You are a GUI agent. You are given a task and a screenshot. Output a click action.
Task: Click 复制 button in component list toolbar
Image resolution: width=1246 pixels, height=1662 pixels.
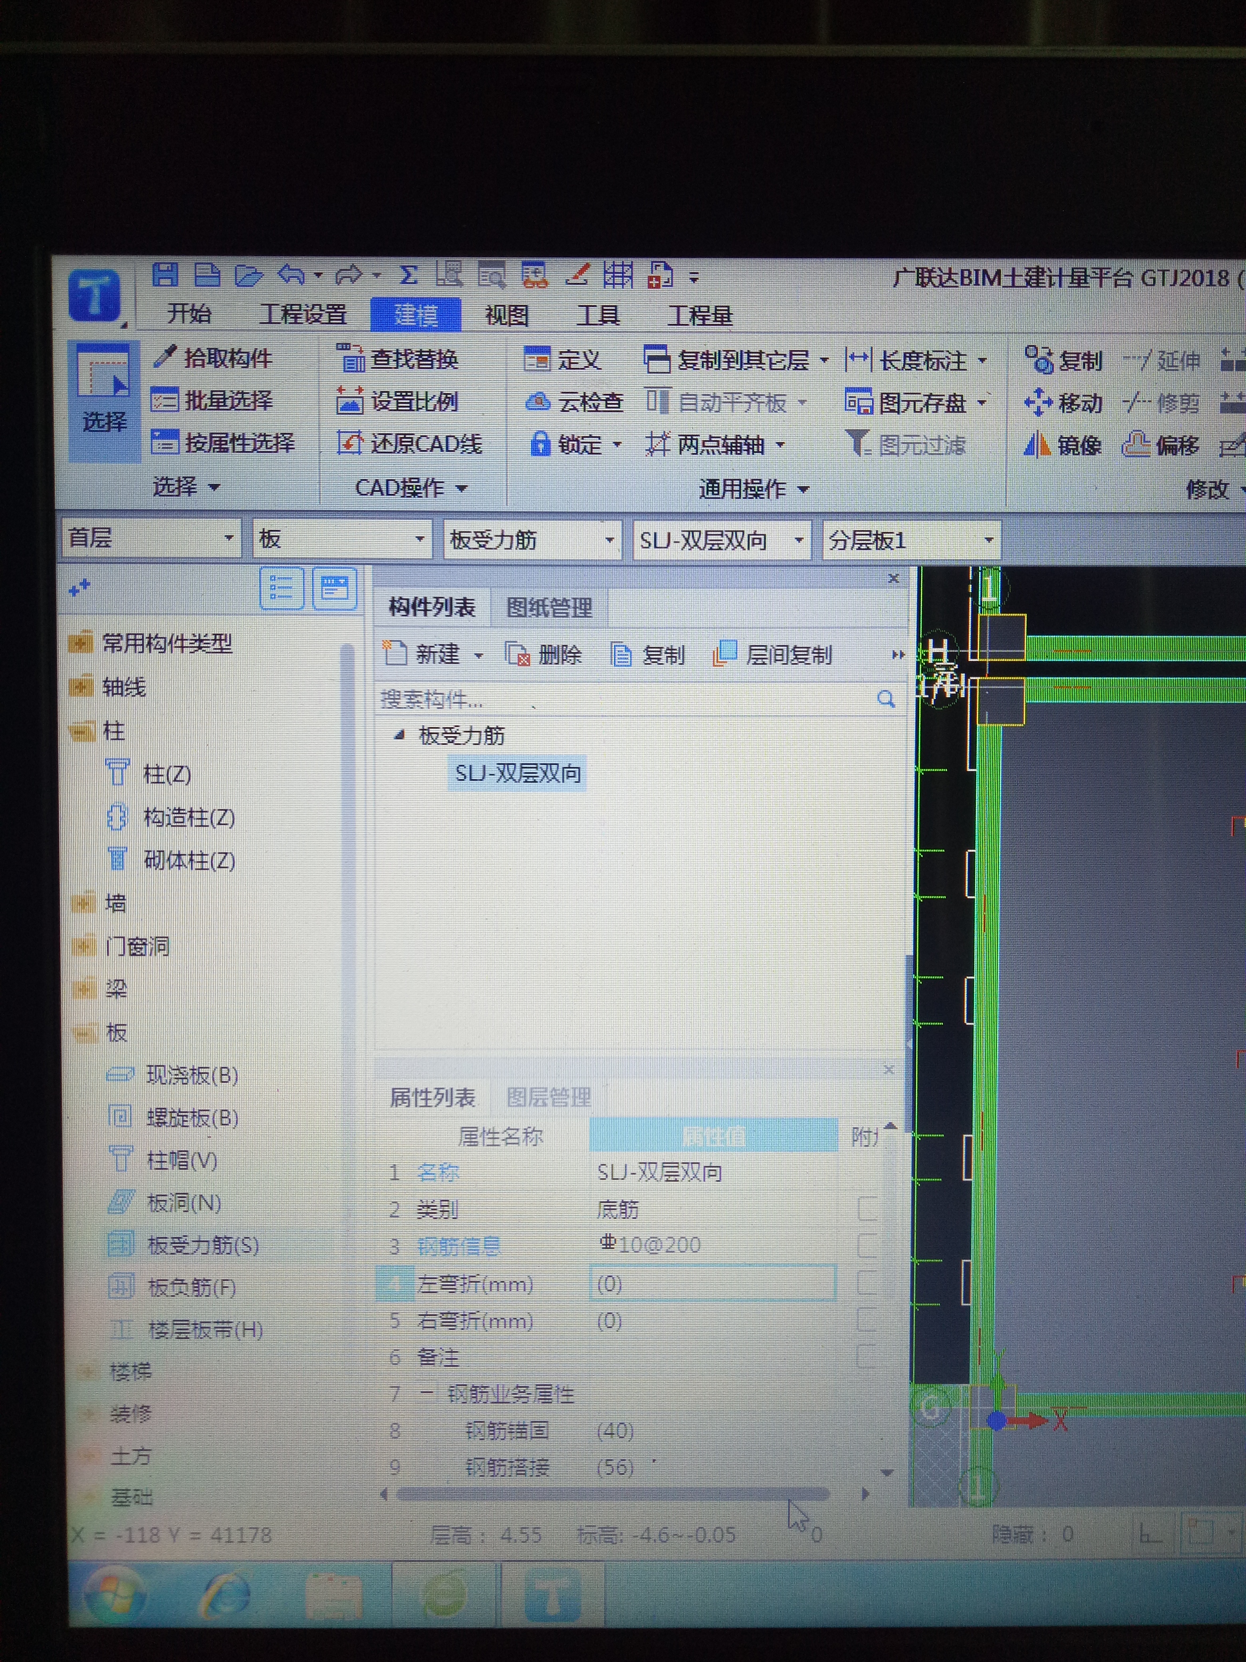647,655
